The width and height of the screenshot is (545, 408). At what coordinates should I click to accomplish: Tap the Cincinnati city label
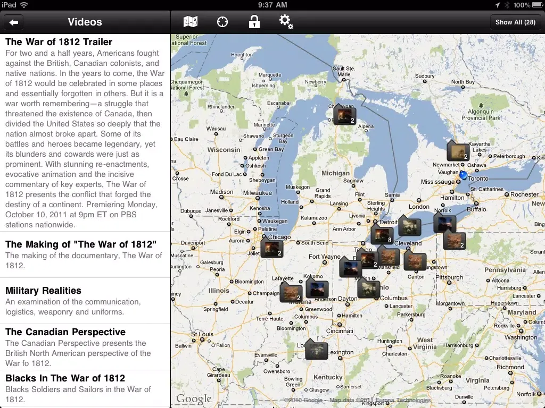point(340,331)
